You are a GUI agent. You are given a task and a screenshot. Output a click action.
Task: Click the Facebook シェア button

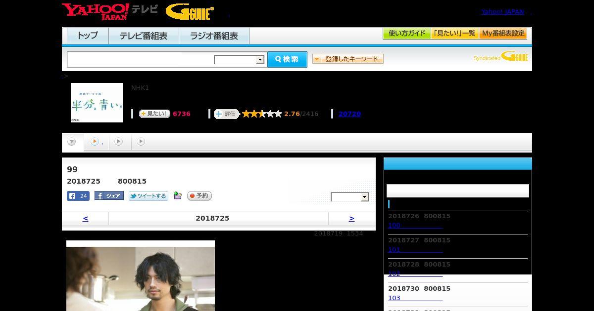click(109, 195)
